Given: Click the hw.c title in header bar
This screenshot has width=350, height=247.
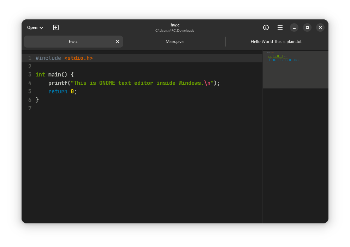Looking at the screenshot, I should pyautogui.click(x=175, y=25).
